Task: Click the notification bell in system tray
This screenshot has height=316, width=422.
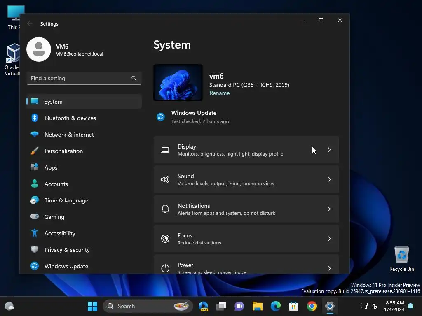Action: tap(411, 306)
